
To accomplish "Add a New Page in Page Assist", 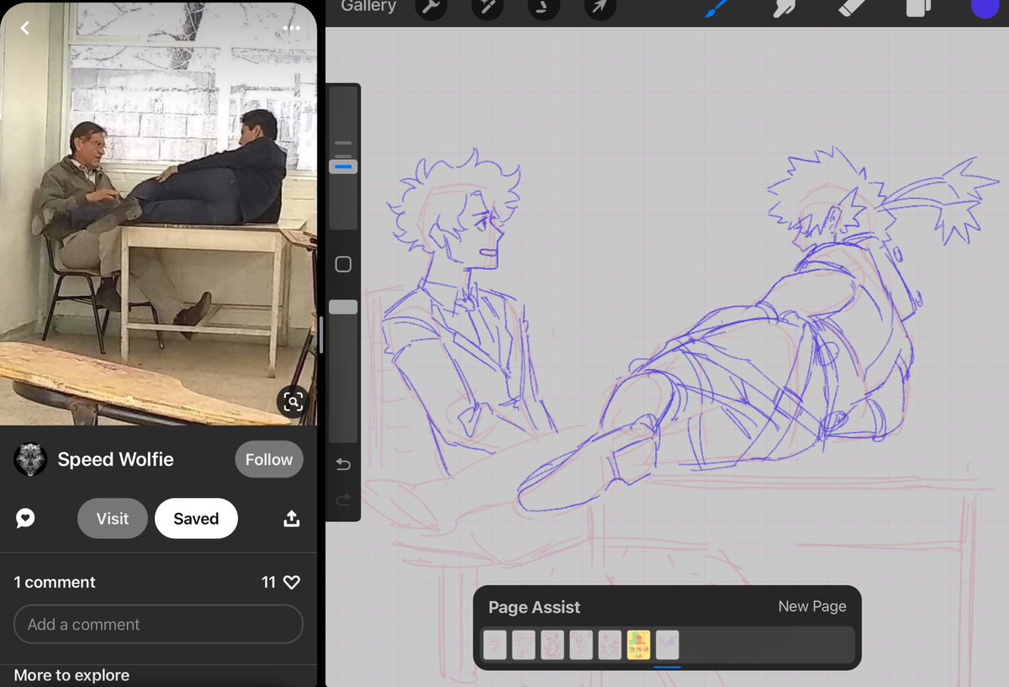I will coord(812,606).
